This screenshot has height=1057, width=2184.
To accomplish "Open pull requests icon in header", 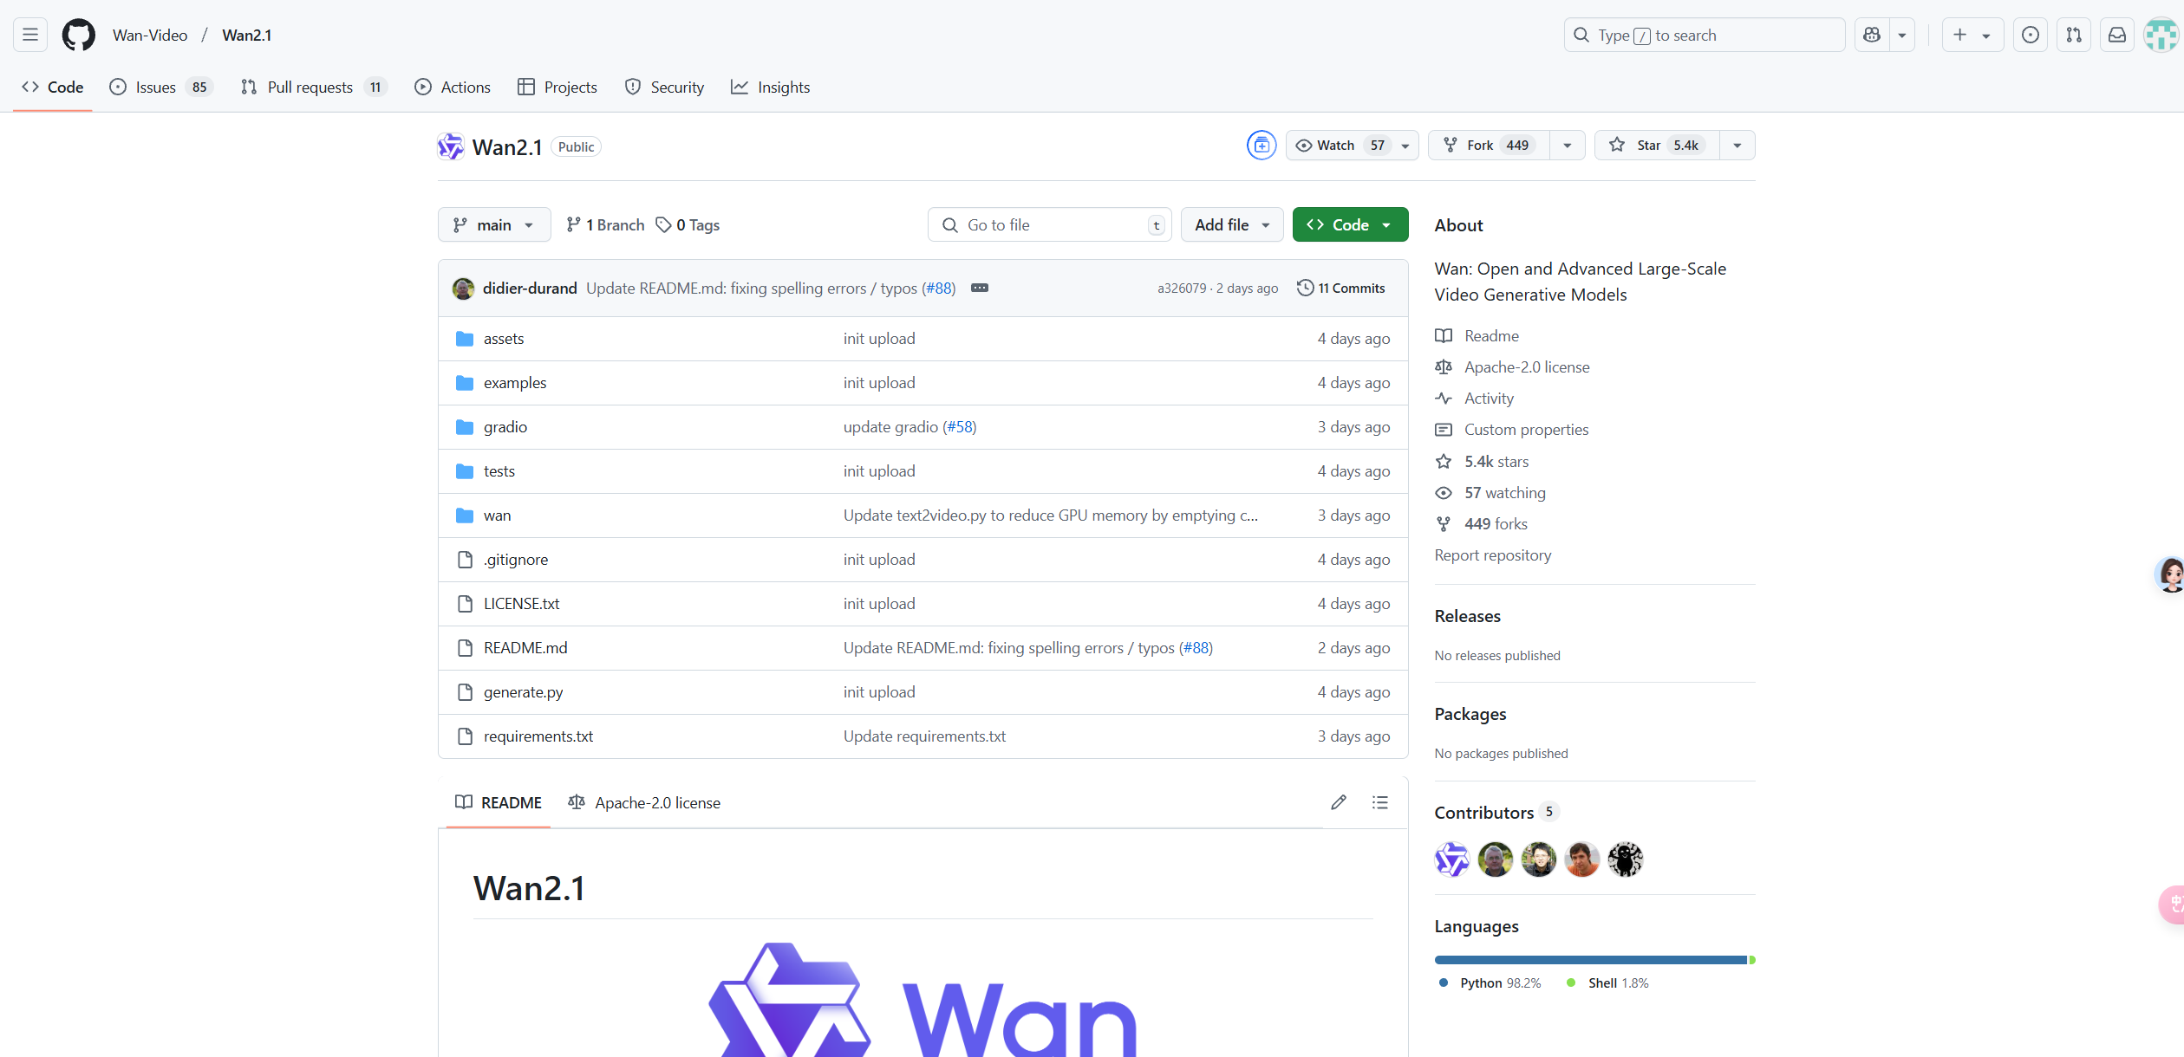I will [2073, 35].
